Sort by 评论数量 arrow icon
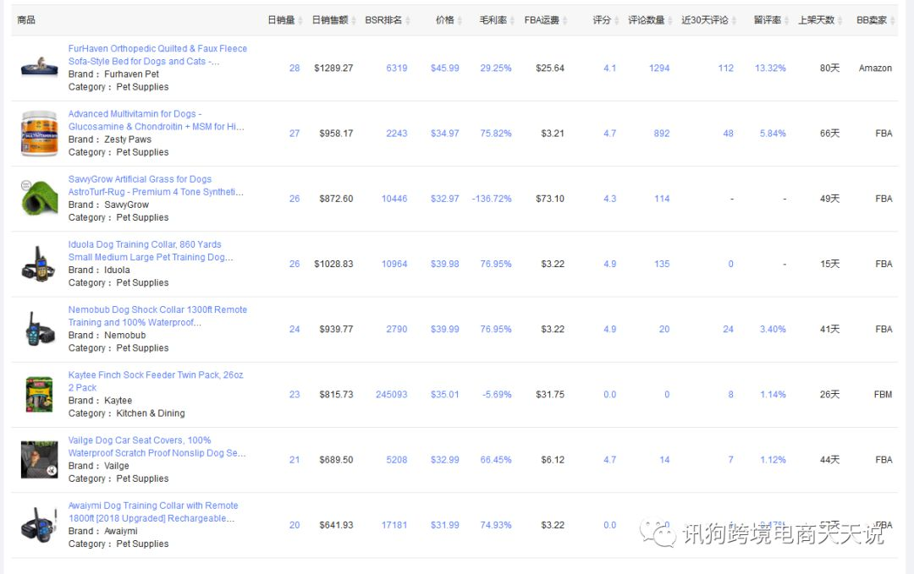 pos(670,20)
